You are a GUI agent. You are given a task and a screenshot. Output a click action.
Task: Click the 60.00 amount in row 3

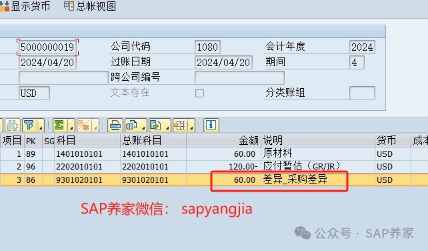tap(223, 180)
